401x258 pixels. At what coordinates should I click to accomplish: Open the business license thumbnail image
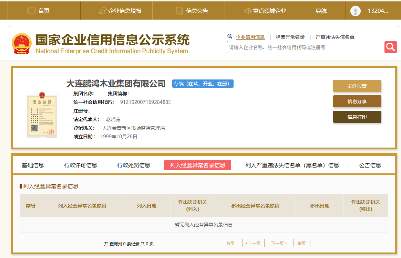coord(41,115)
